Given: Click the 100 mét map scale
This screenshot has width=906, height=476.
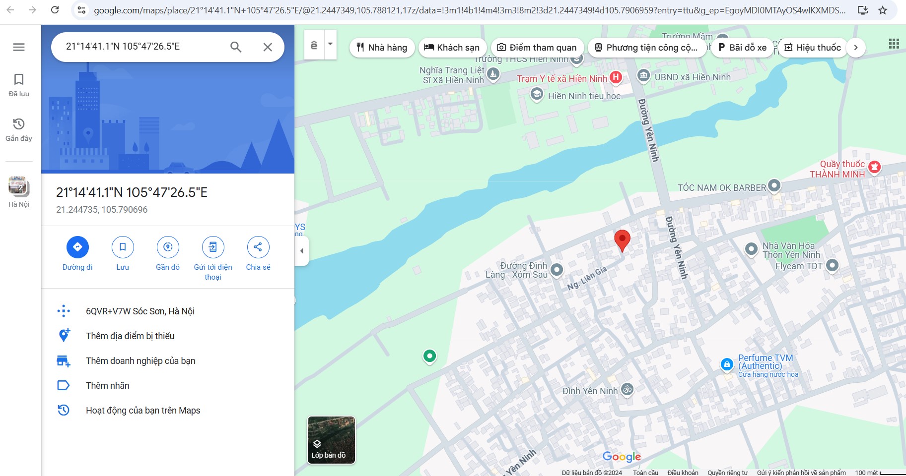Looking at the screenshot, I should [880, 473].
